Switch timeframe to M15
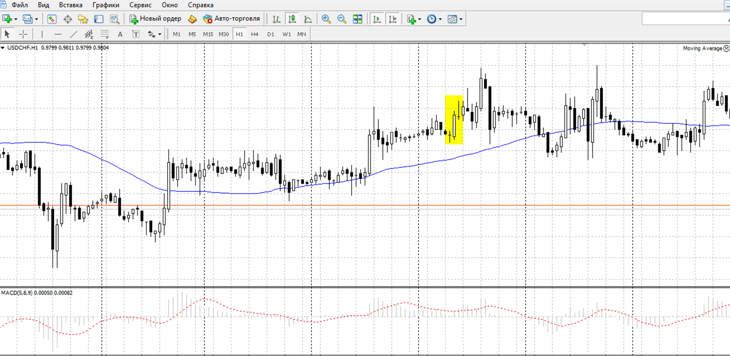This screenshot has width=730, height=356. click(208, 34)
